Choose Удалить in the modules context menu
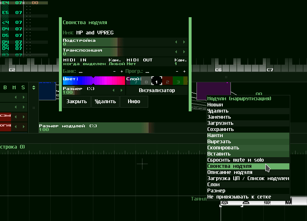The width and height of the screenshot is (307, 221). click(x=248, y=111)
